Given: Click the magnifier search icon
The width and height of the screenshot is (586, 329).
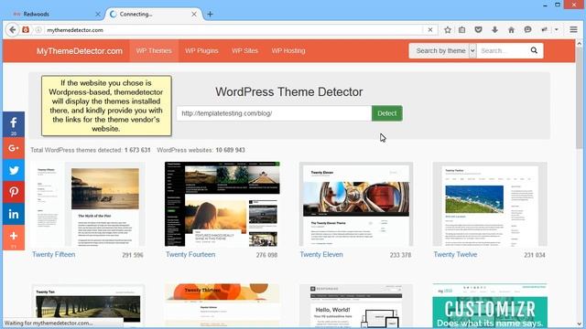Looking at the screenshot, I should (x=534, y=50).
